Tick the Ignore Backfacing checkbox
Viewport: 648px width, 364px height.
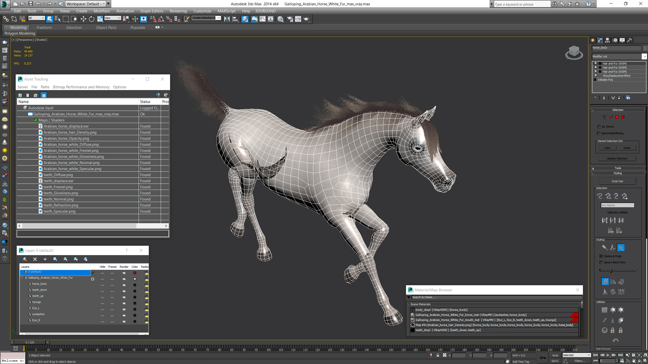pos(599,133)
